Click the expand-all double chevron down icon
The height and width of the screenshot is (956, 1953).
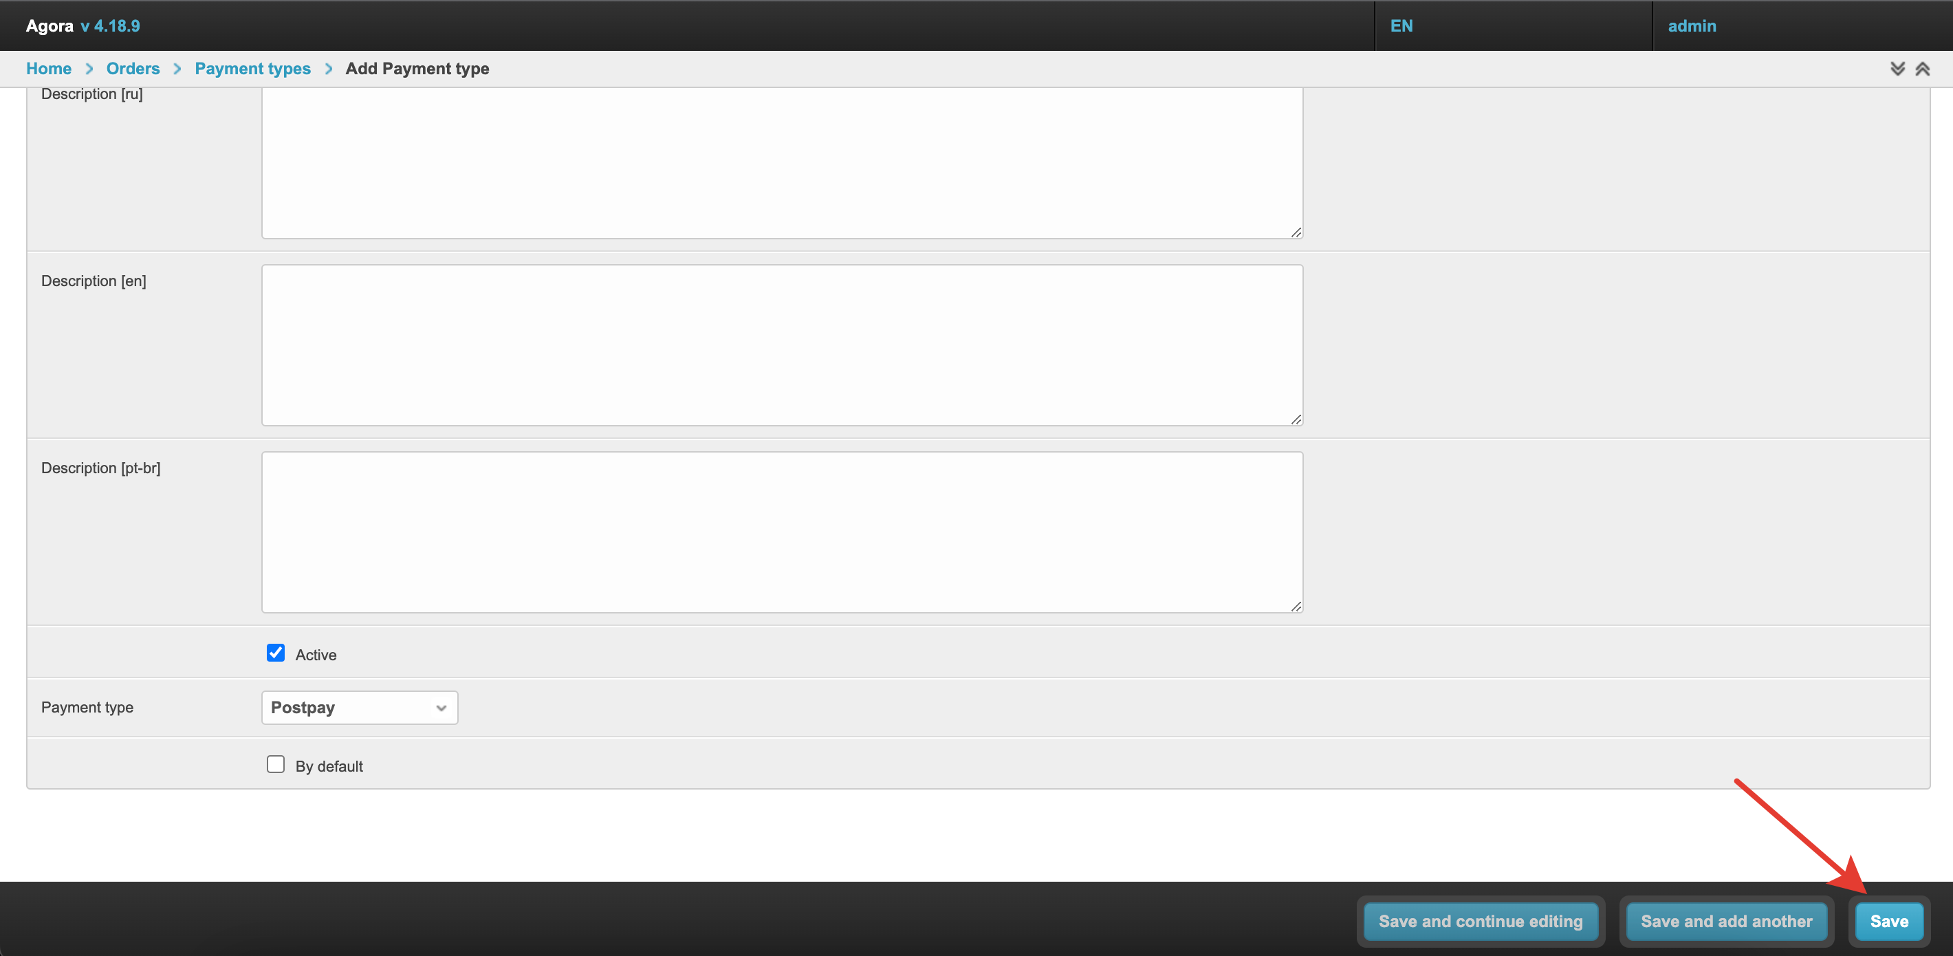[x=1897, y=69]
